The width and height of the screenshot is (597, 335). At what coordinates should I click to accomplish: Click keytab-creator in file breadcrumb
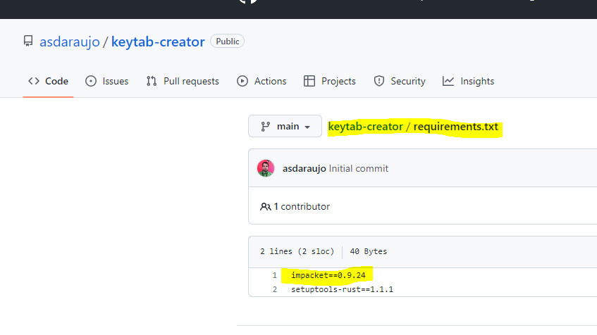364,127
